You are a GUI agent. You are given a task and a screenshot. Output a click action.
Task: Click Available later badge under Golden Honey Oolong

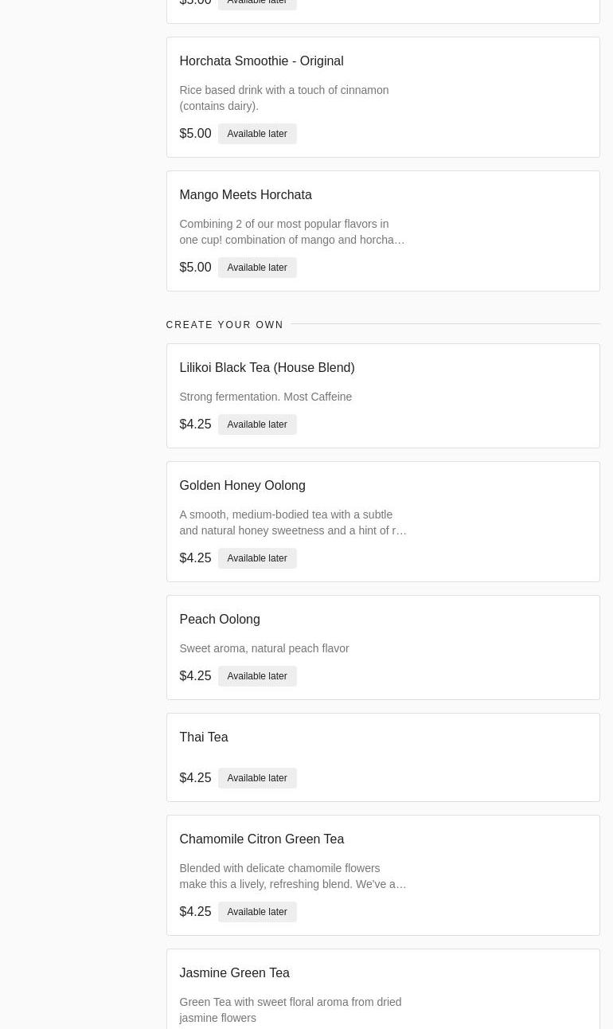pos(256,558)
